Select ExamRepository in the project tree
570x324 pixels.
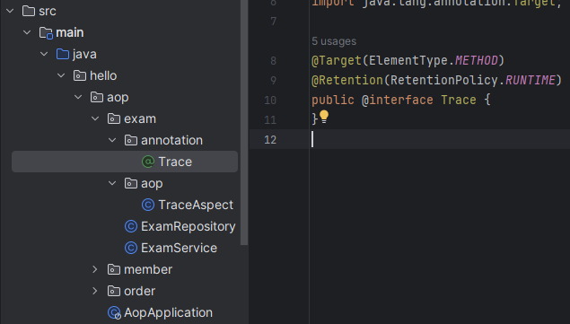click(x=188, y=226)
